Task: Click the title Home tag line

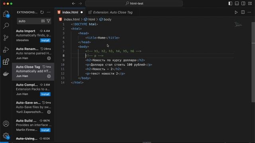Action: click(x=102, y=38)
